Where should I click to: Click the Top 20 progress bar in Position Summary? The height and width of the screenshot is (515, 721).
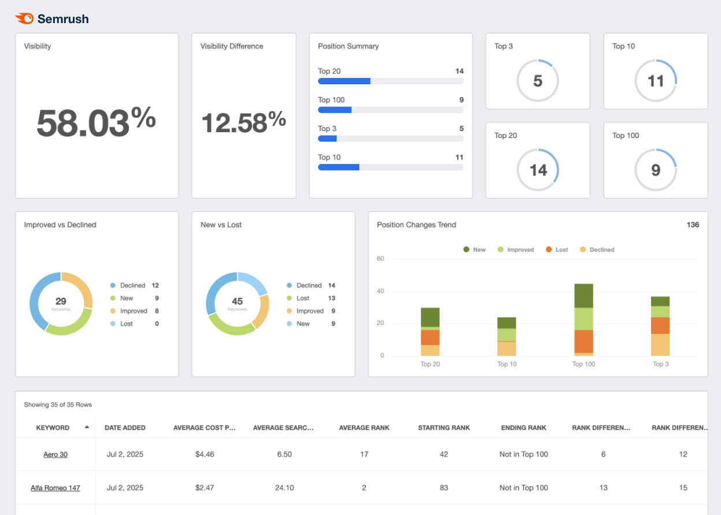click(x=391, y=81)
